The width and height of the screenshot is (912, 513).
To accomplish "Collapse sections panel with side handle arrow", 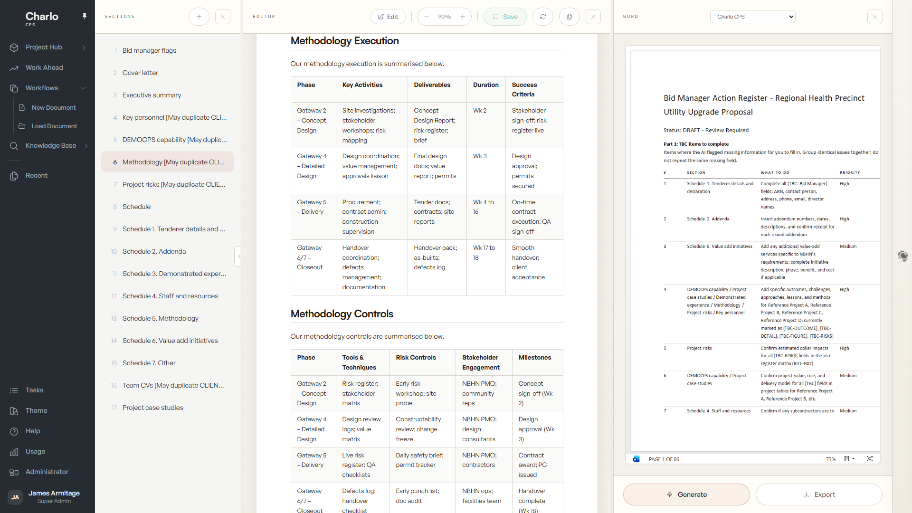I will click(x=238, y=256).
